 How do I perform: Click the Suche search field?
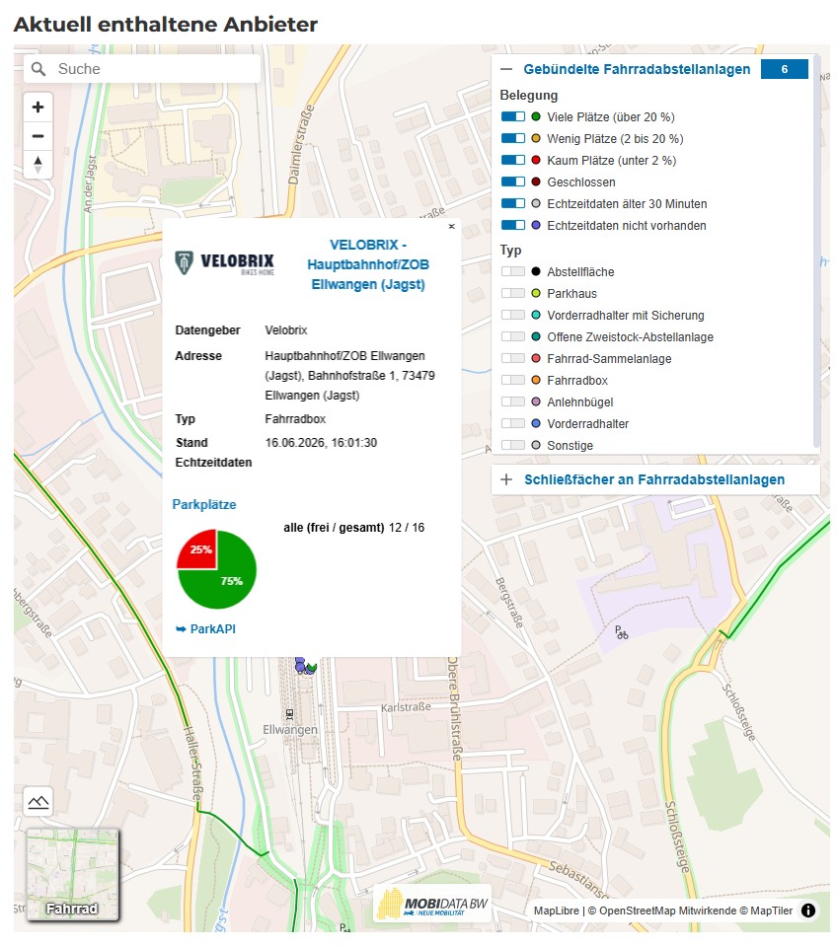[x=143, y=69]
